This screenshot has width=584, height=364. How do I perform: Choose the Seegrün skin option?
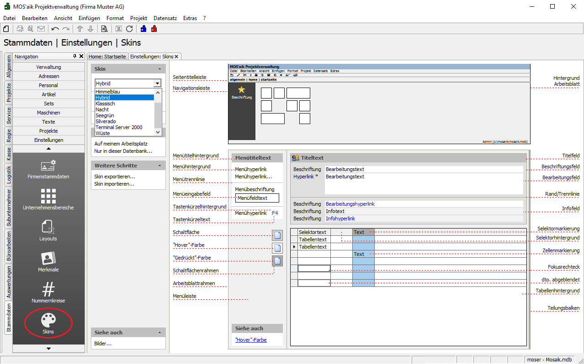click(124, 115)
